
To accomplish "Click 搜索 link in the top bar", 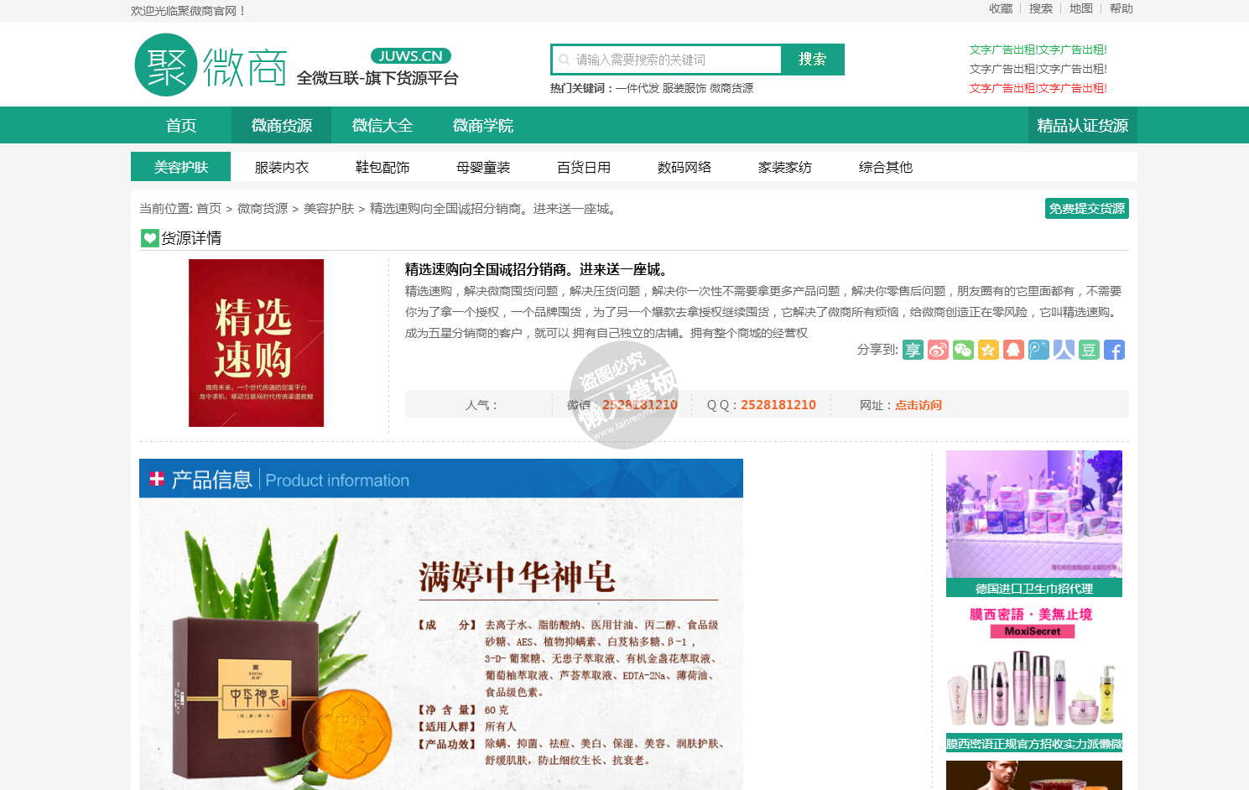I will click(1041, 8).
